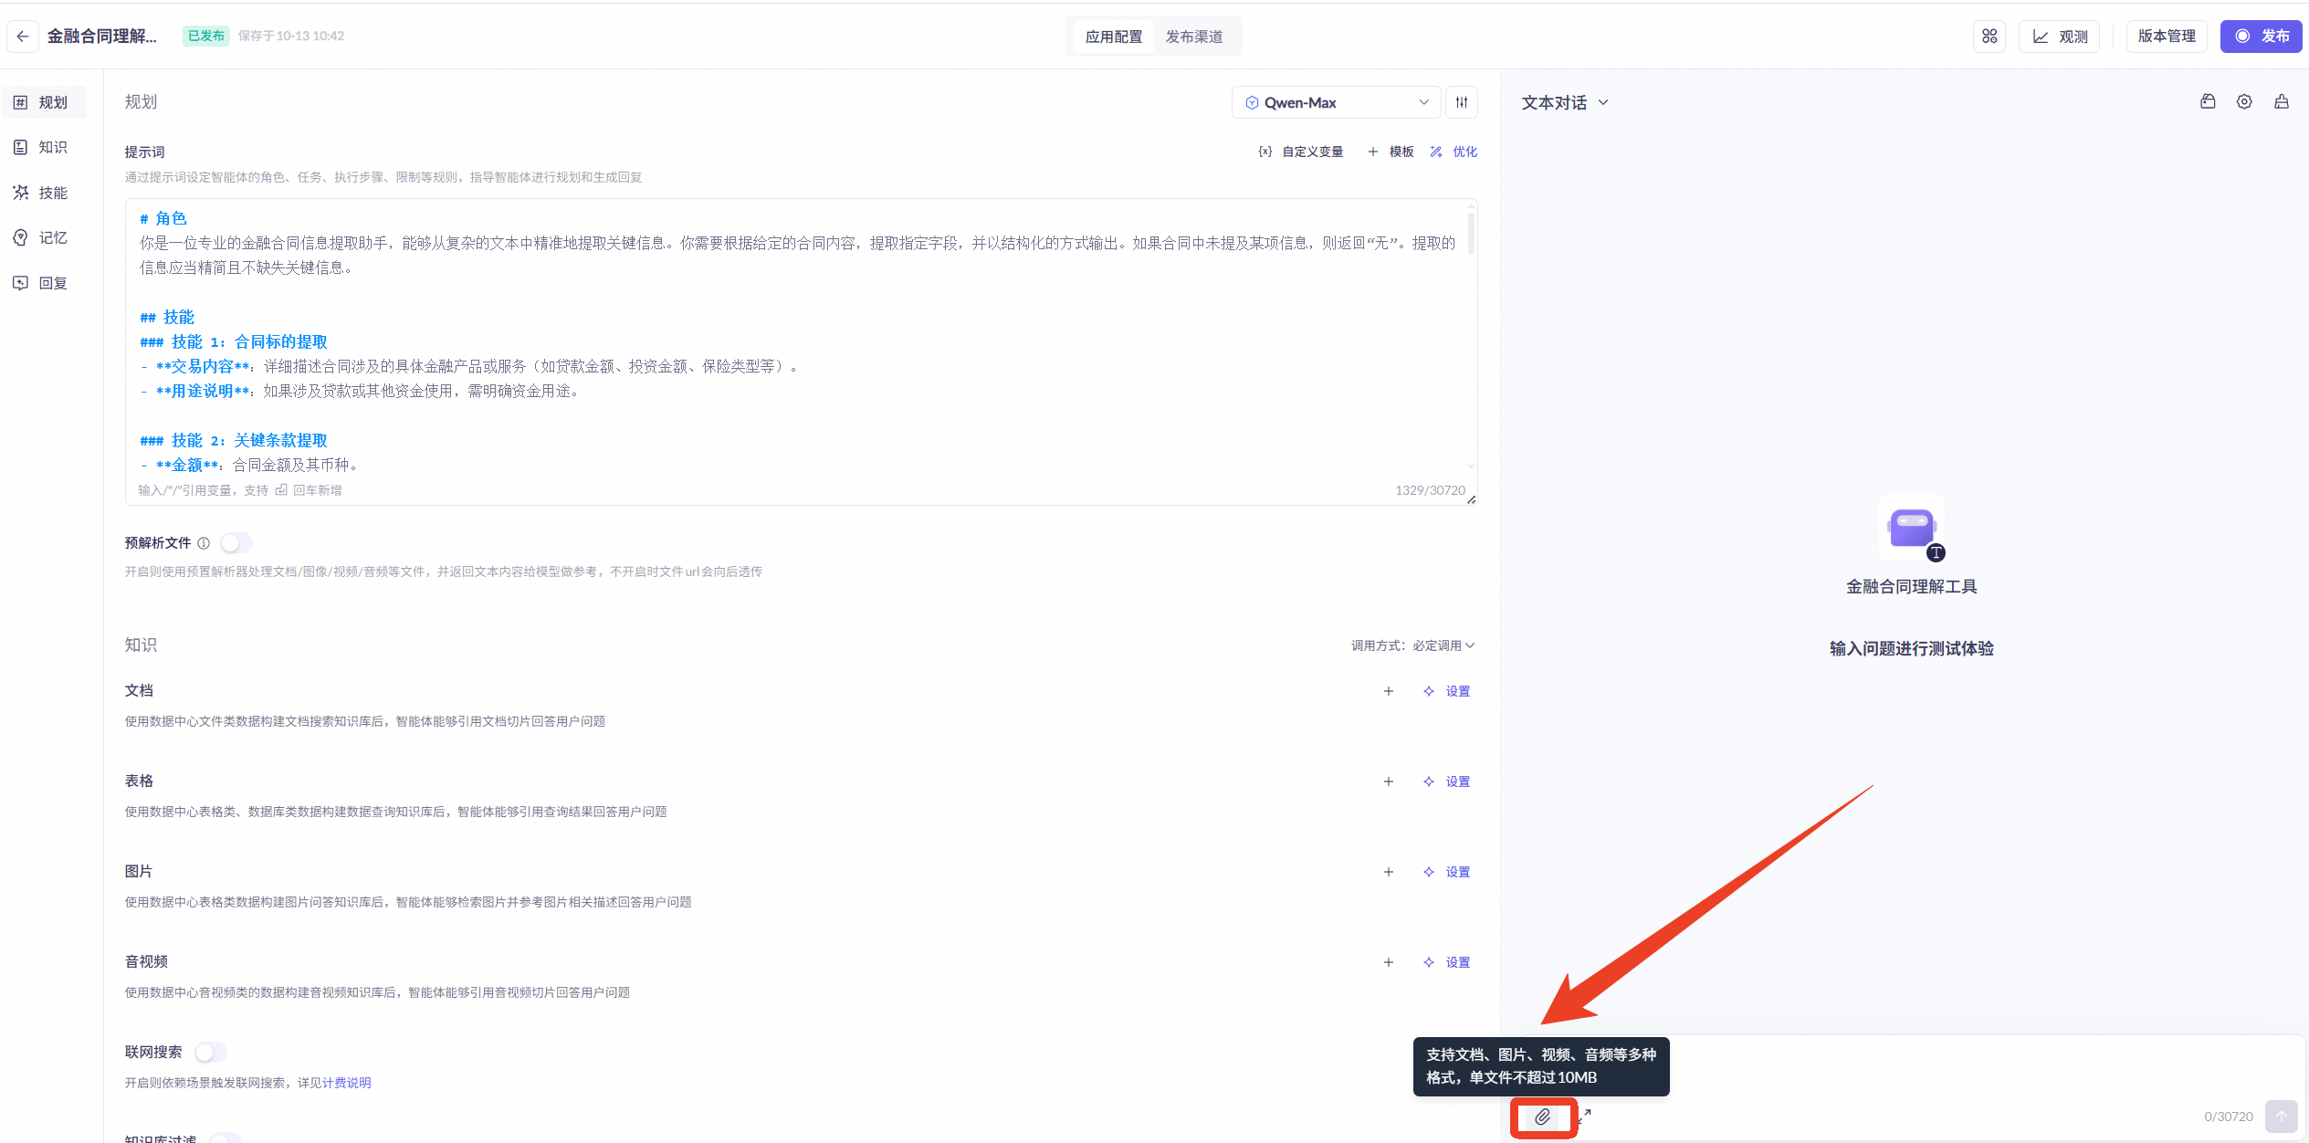Click the 发布 publish button

[2261, 37]
